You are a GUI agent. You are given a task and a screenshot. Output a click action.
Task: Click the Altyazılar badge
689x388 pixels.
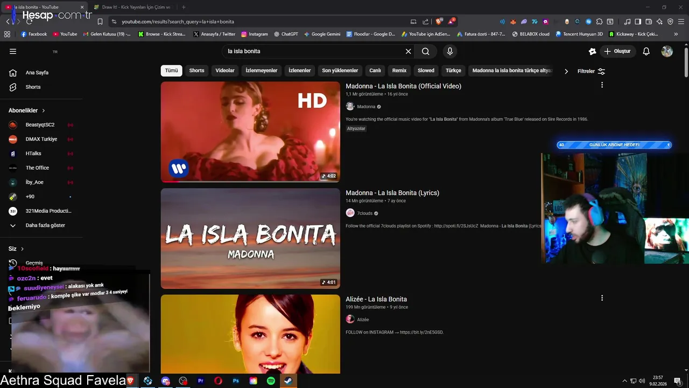[x=356, y=129]
